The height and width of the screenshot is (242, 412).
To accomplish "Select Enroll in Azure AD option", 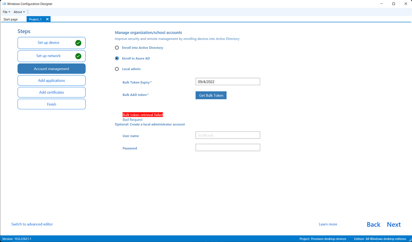I will (117, 58).
